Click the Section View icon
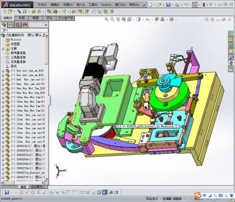The image size is (235, 202). (124, 19)
